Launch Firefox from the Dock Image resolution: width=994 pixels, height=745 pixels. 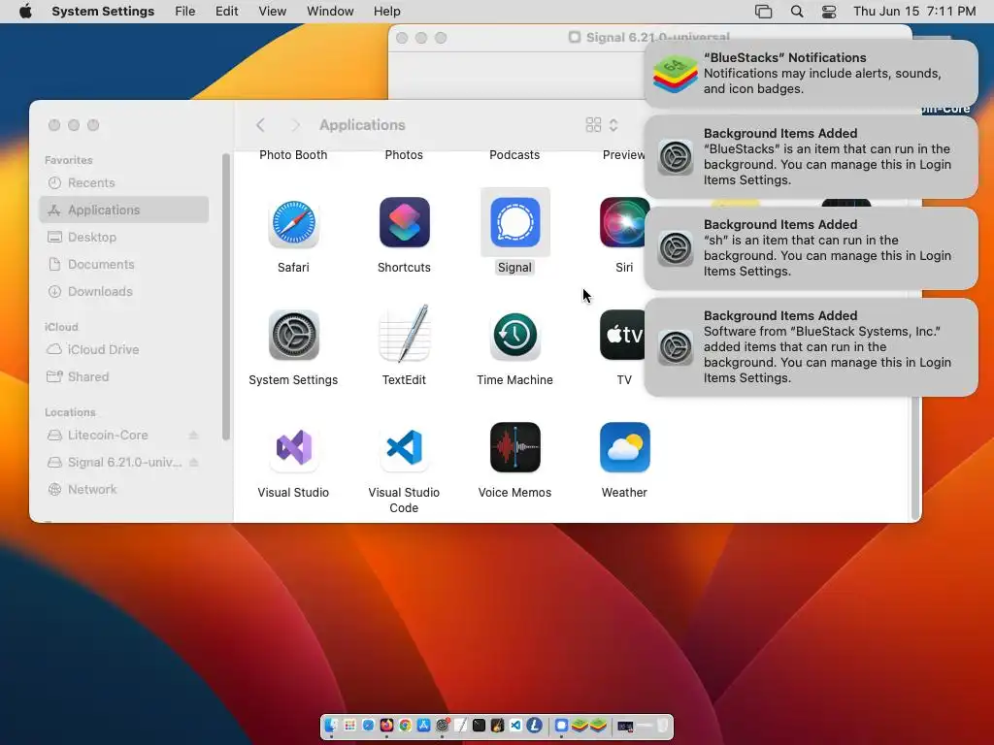click(x=386, y=726)
